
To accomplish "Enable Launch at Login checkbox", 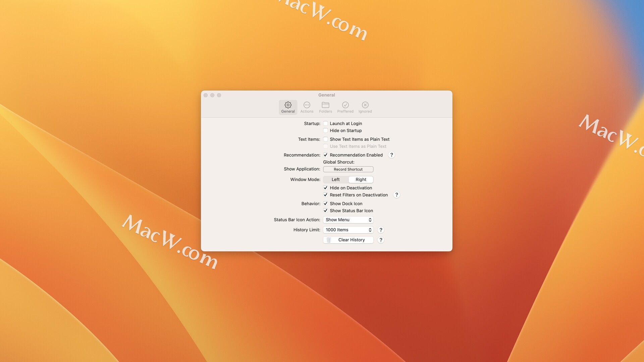I will coord(325,123).
